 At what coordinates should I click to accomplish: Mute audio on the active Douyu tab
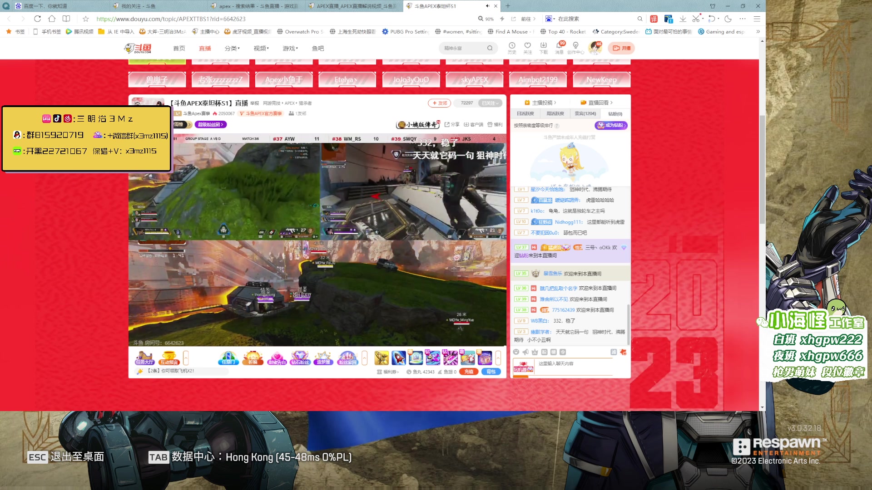[x=487, y=6]
